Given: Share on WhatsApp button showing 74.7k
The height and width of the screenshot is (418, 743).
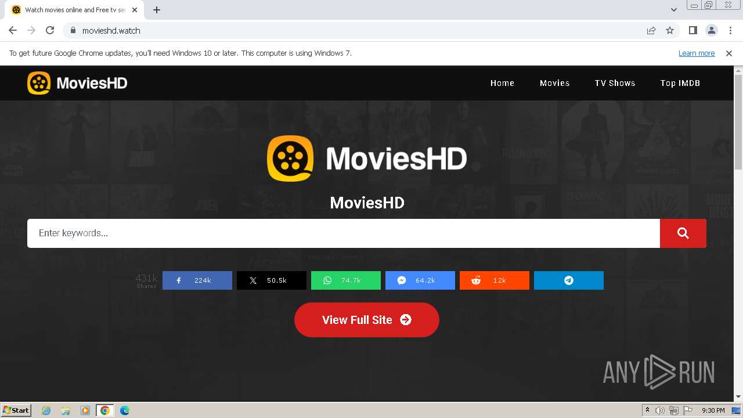Looking at the screenshot, I should point(346,280).
